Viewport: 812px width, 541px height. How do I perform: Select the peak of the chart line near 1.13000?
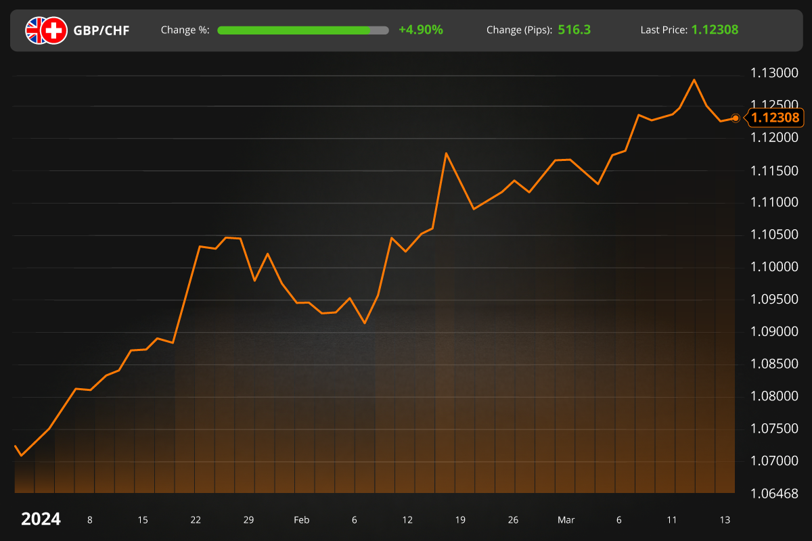coord(694,80)
